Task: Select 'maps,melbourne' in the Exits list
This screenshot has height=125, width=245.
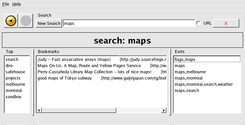Action: (207, 72)
